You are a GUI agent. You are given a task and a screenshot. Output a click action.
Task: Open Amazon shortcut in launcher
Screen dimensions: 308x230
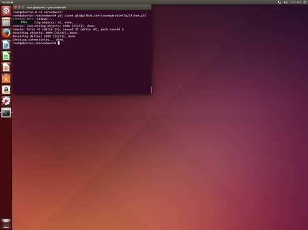[x=6, y=90]
